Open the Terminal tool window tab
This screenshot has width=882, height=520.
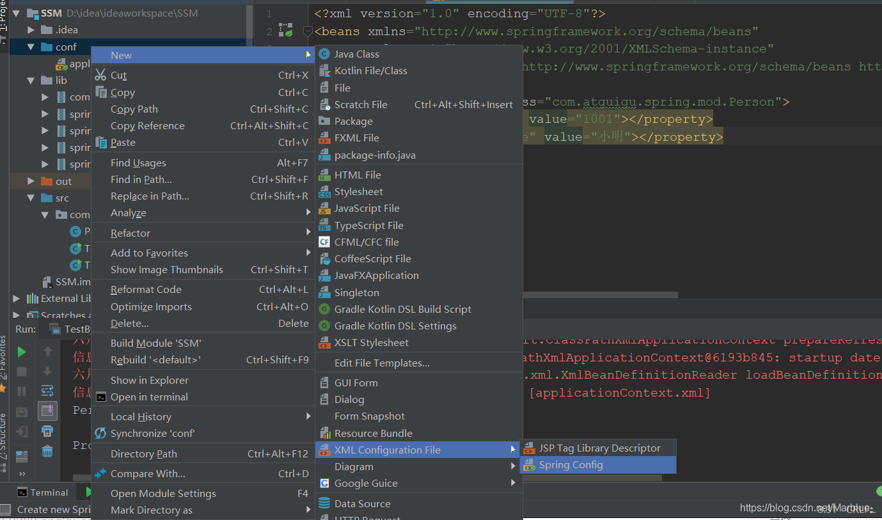(42, 492)
